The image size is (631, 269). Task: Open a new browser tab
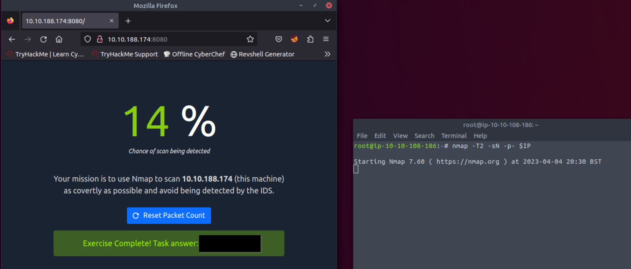(128, 21)
